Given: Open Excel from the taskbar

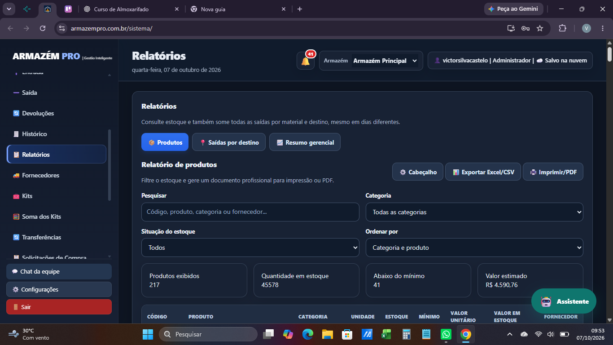Looking at the screenshot, I should pos(386,334).
